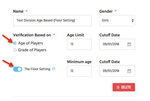The width and height of the screenshot is (150, 101).
Task: Click the 'Verification Based on' heading
Action: coord(32,35)
